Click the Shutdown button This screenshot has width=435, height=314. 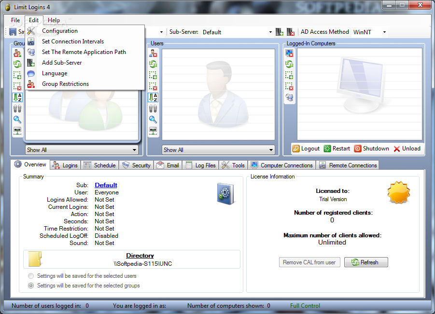[x=372, y=149]
